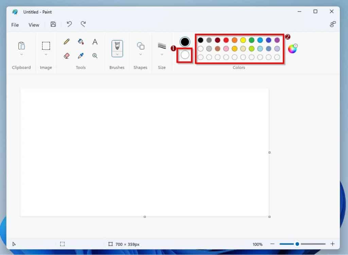Viewport: 348px width, 255px height.
Task: Pick the yellow palette color
Action: pyautogui.click(x=243, y=40)
